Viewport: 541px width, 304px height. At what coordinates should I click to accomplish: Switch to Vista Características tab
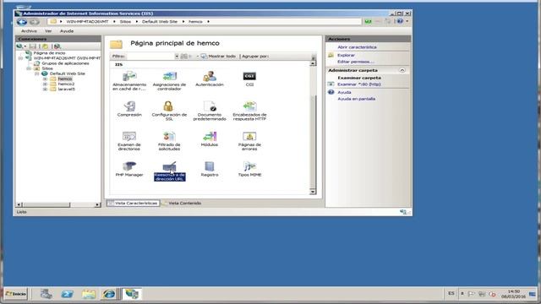pyautogui.click(x=134, y=204)
